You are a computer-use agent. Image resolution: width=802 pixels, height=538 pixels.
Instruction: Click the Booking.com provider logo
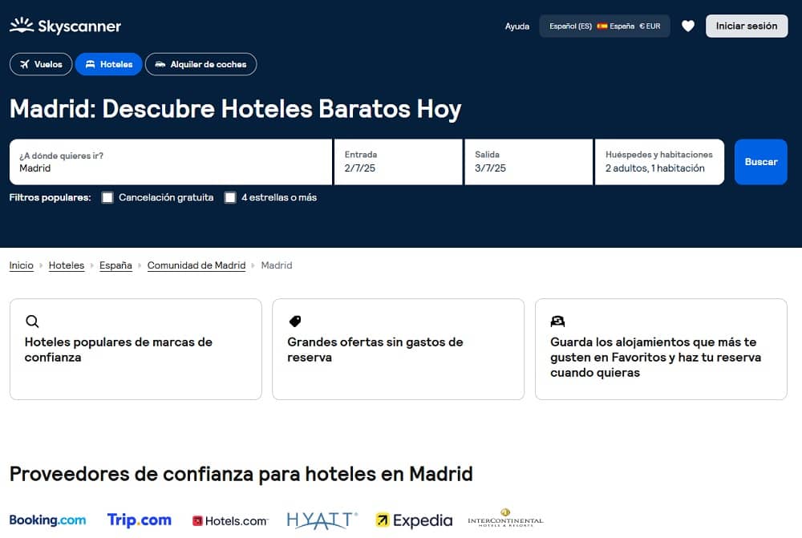(47, 520)
